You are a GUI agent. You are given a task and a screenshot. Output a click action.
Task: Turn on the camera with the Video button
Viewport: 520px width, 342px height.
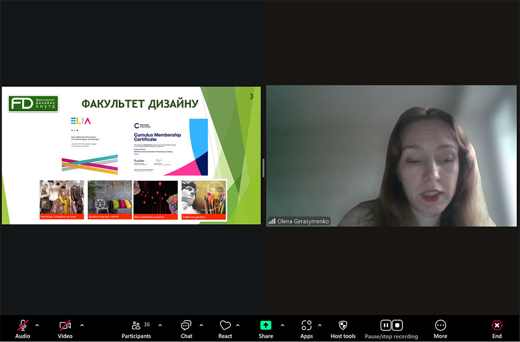tap(65, 329)
